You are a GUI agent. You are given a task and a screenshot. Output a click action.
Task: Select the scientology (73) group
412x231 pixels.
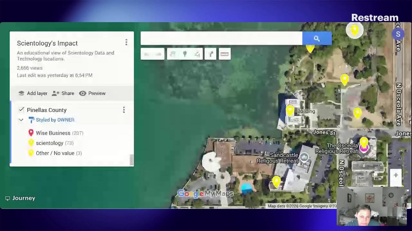point(55,143)
